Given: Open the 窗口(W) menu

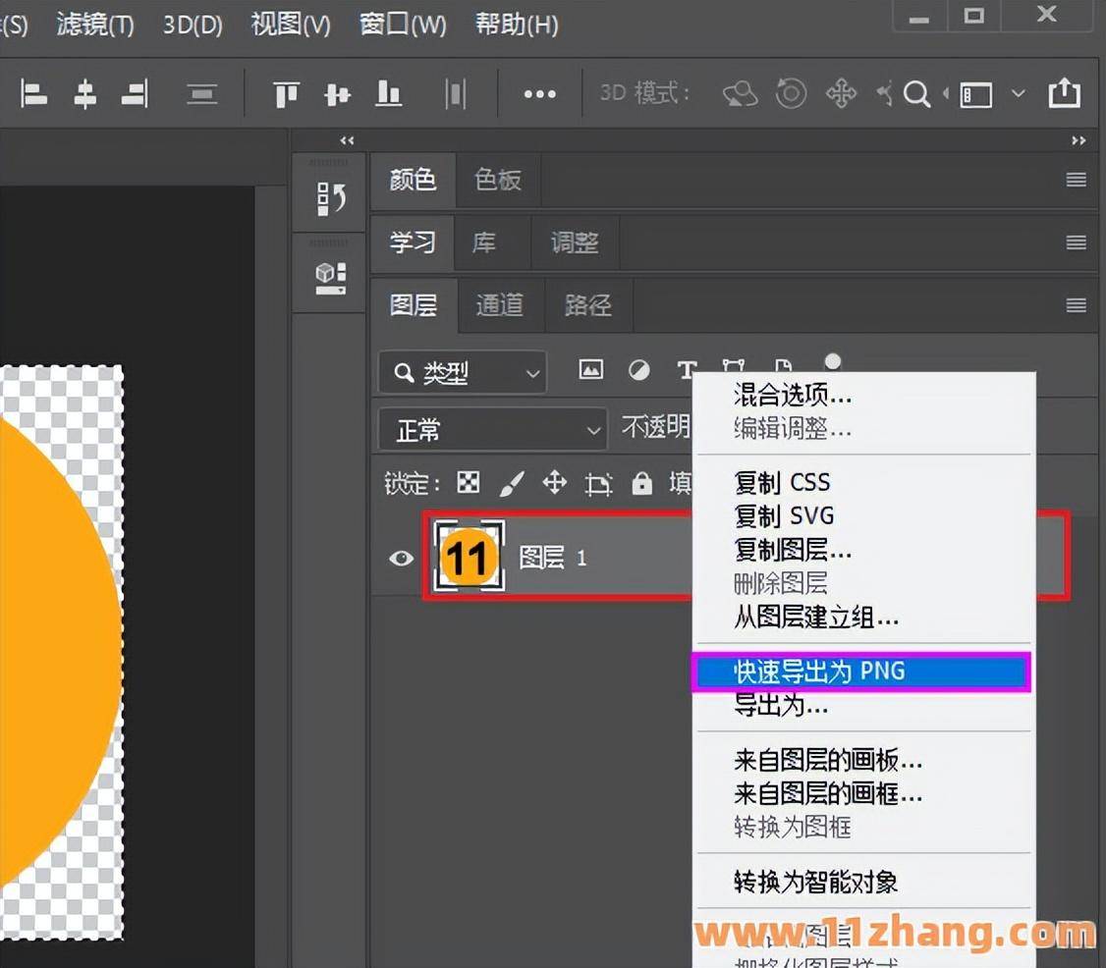Looking at the screenshot, I should (403, 25).
